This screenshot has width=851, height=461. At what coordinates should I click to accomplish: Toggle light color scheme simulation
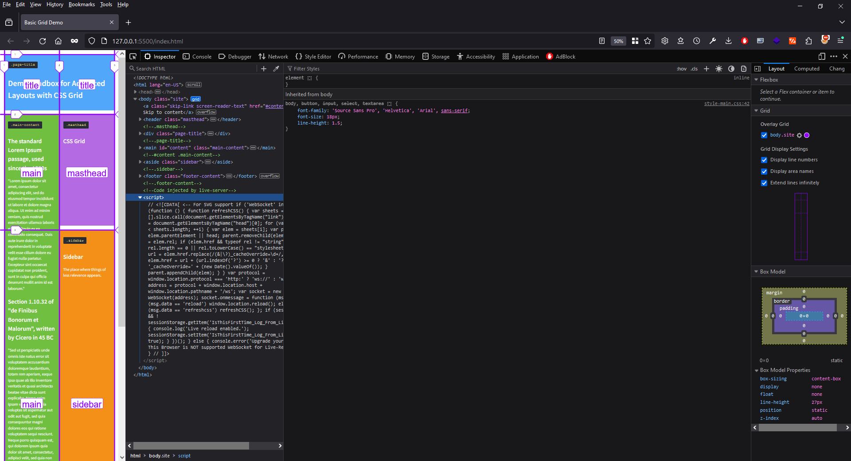pyautogui.click(x=719, y=69)
